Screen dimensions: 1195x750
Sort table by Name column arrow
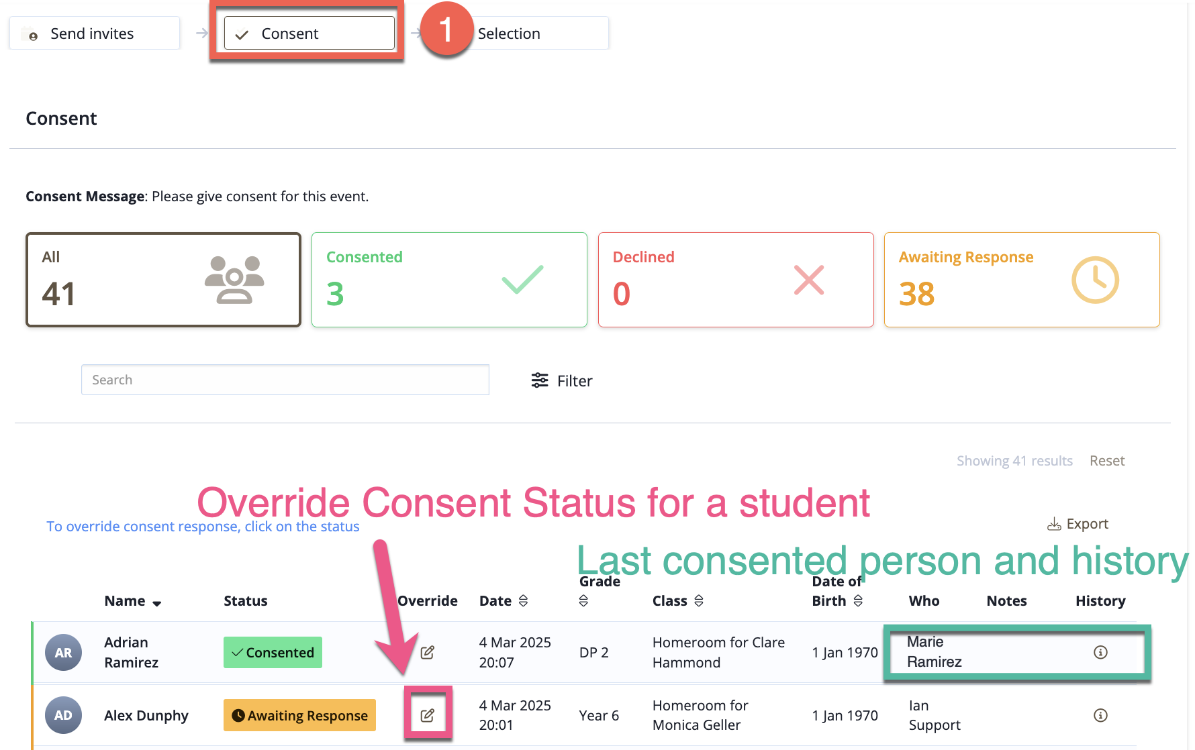coord(157,603)
